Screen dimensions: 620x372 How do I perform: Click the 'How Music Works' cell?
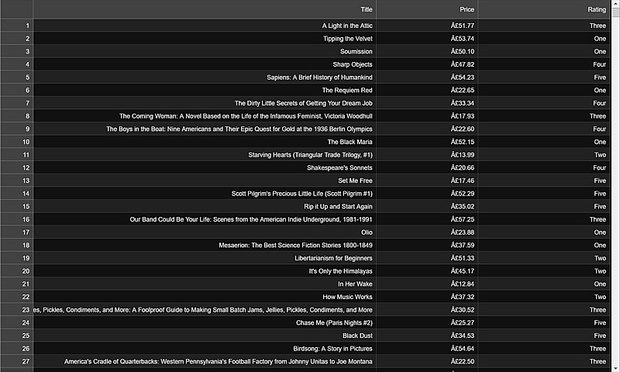(x=205, y=297)
